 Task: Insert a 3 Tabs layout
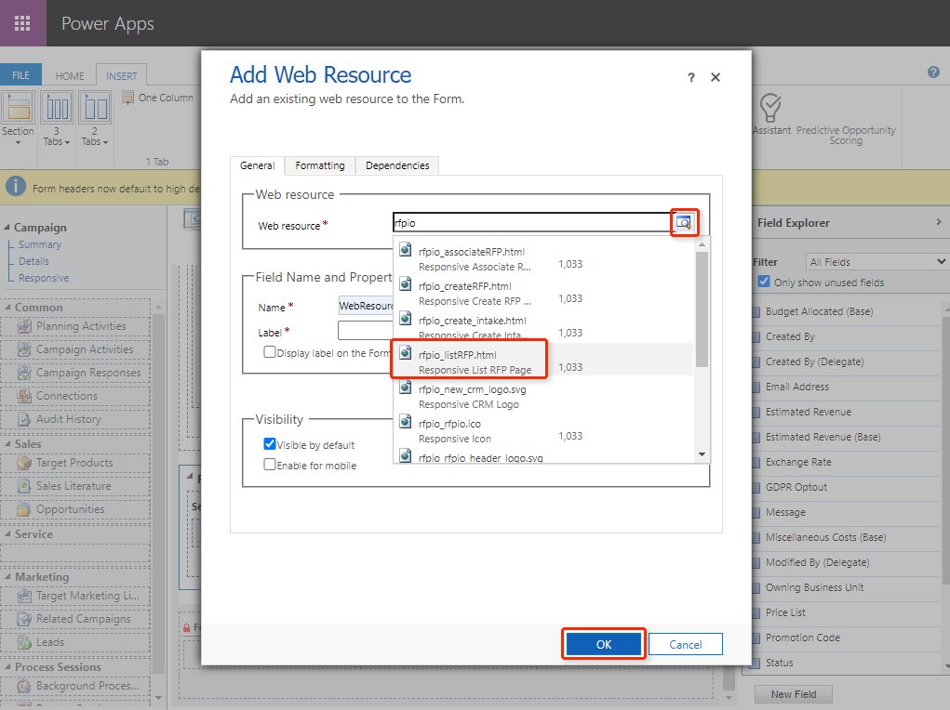click(57, 107)
